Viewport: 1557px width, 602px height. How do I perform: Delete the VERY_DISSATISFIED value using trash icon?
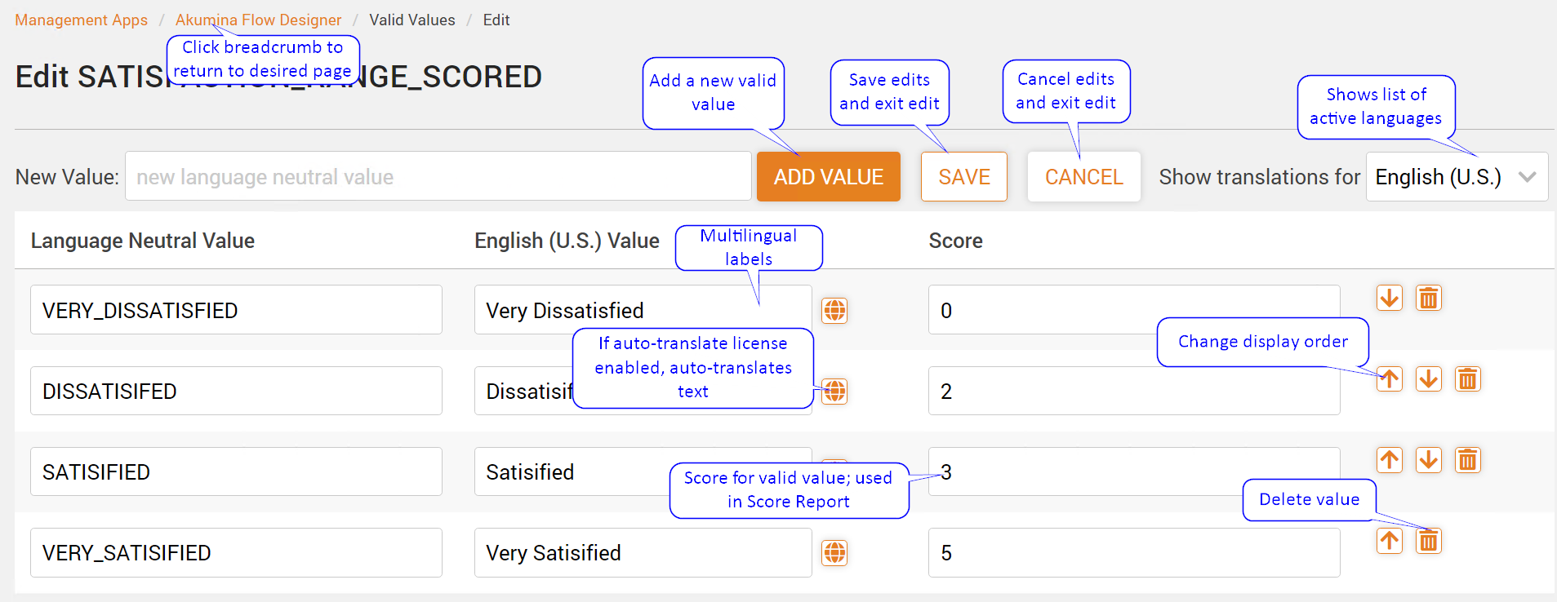(1429, 298)
